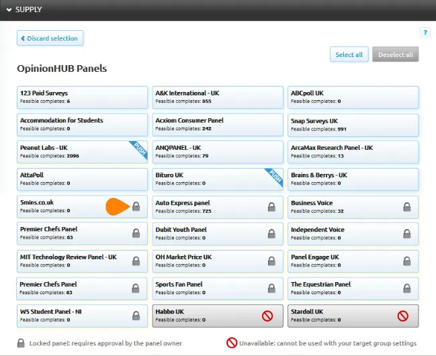Toggle the ANQPANEL - UK panel
This screenshot has height=356, width=436.
point(218,152)
